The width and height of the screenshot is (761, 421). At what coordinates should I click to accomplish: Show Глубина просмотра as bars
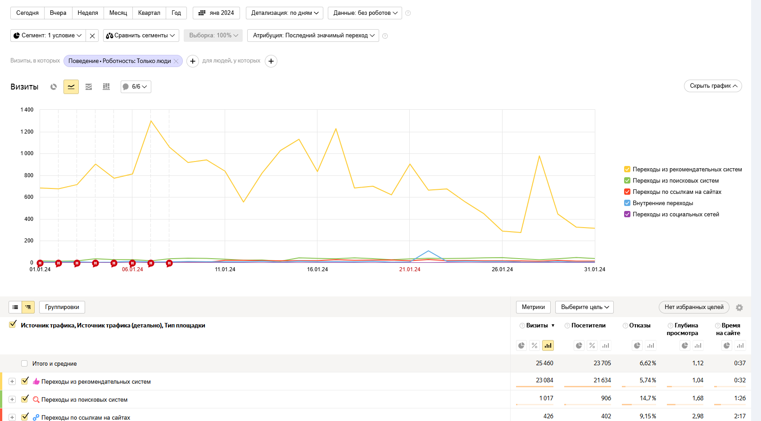698,345
